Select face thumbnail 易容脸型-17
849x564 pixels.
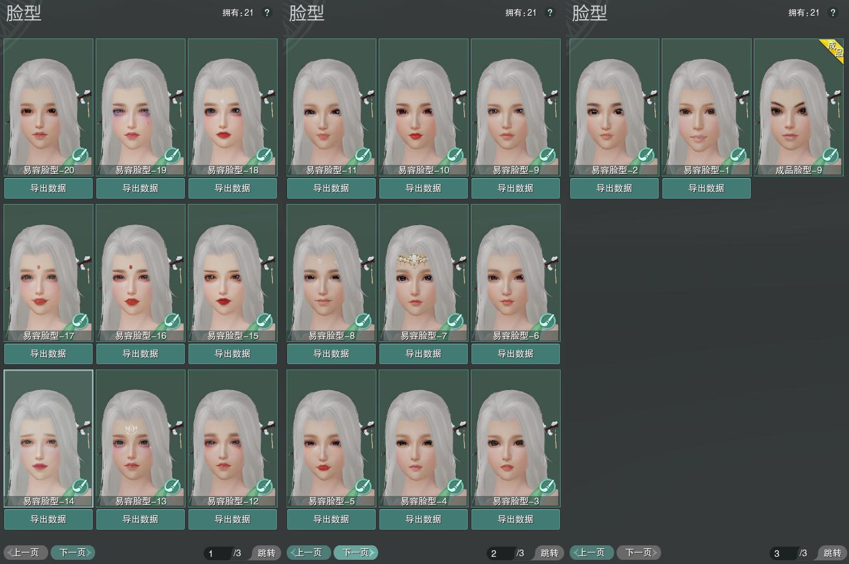point(48,273)
